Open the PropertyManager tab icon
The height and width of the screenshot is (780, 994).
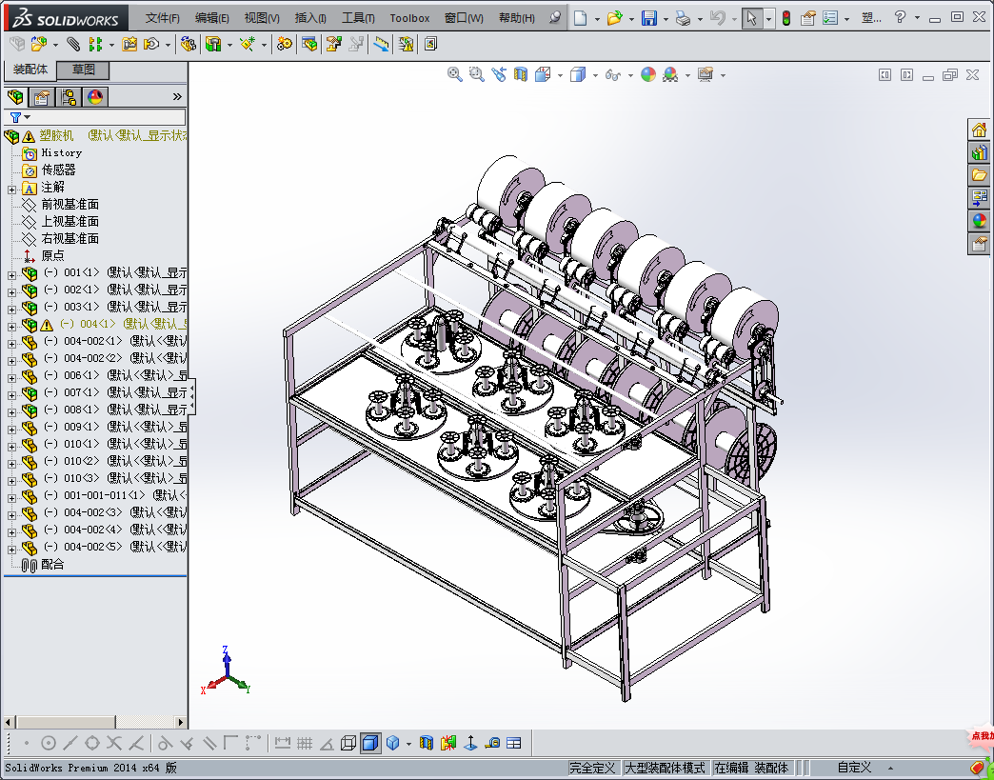click(42, 97)
